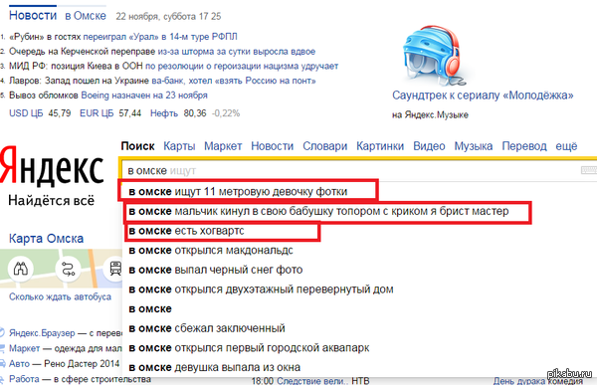This screenshot has height=385, width=597.
Task: Open Саундтрек к сериалу «Молодёжка» link
Action: point(483,96)
